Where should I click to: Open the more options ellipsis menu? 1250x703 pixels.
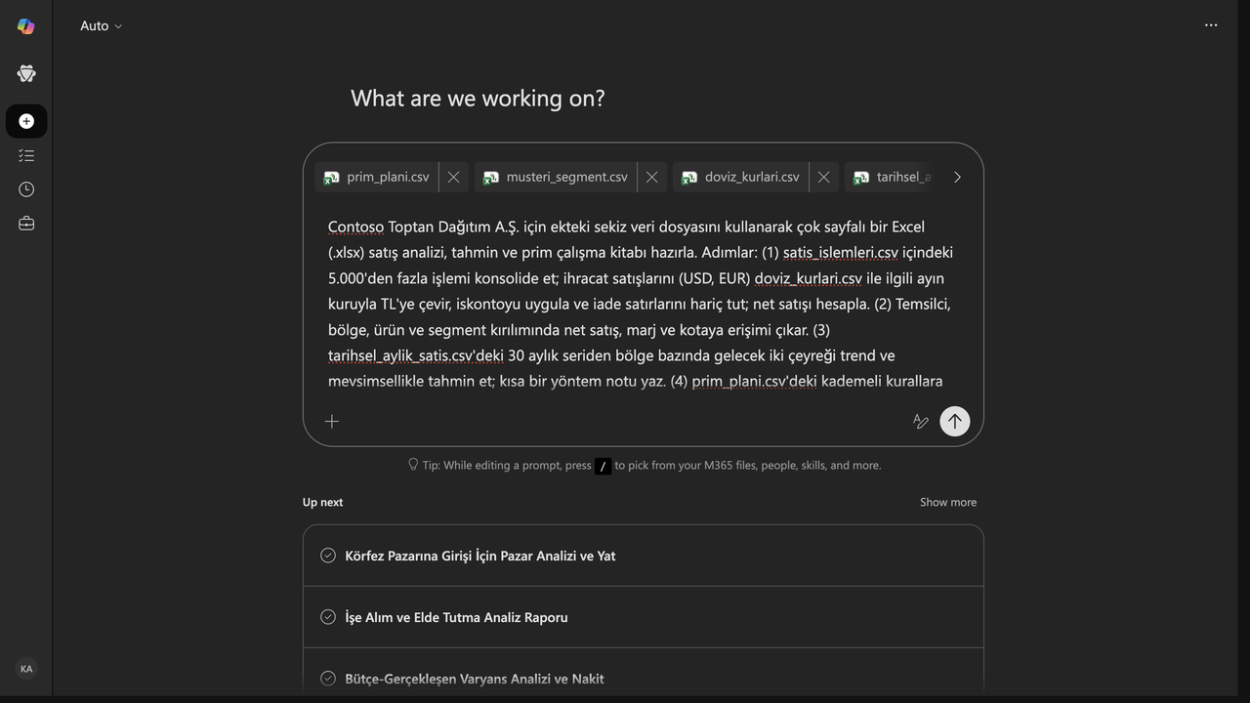tap(1211, 25)
